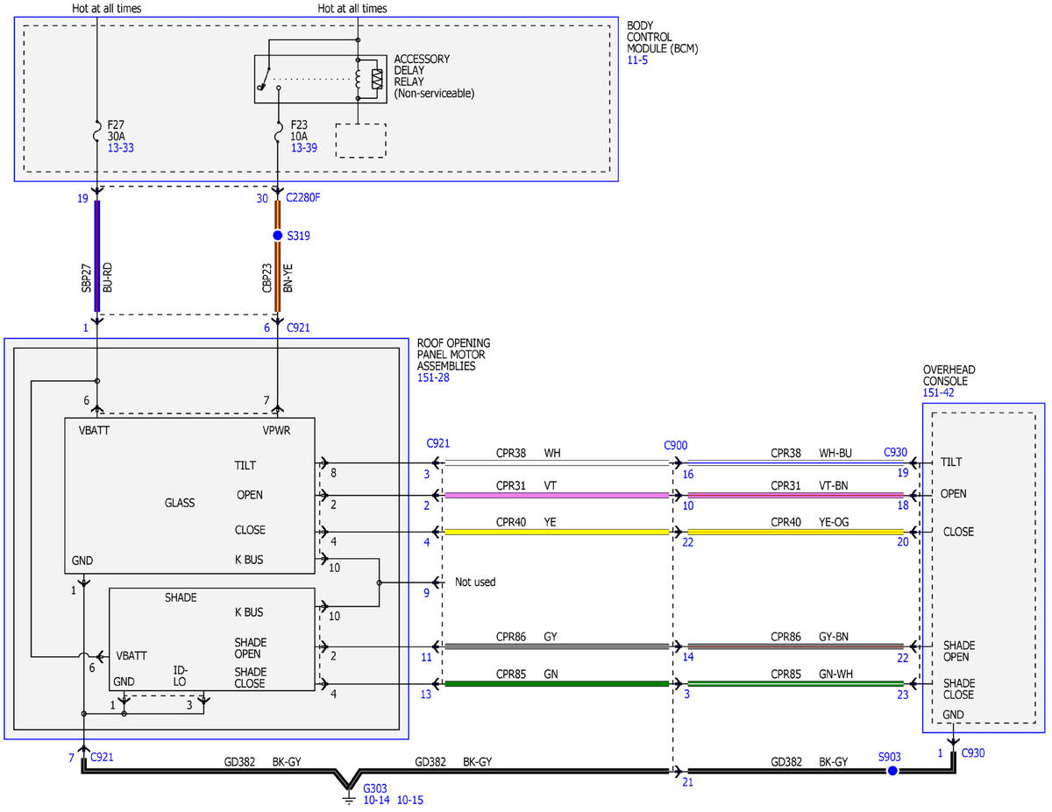Click connector label C900
Screen dimensions: 1052x812
pos(675,445)
